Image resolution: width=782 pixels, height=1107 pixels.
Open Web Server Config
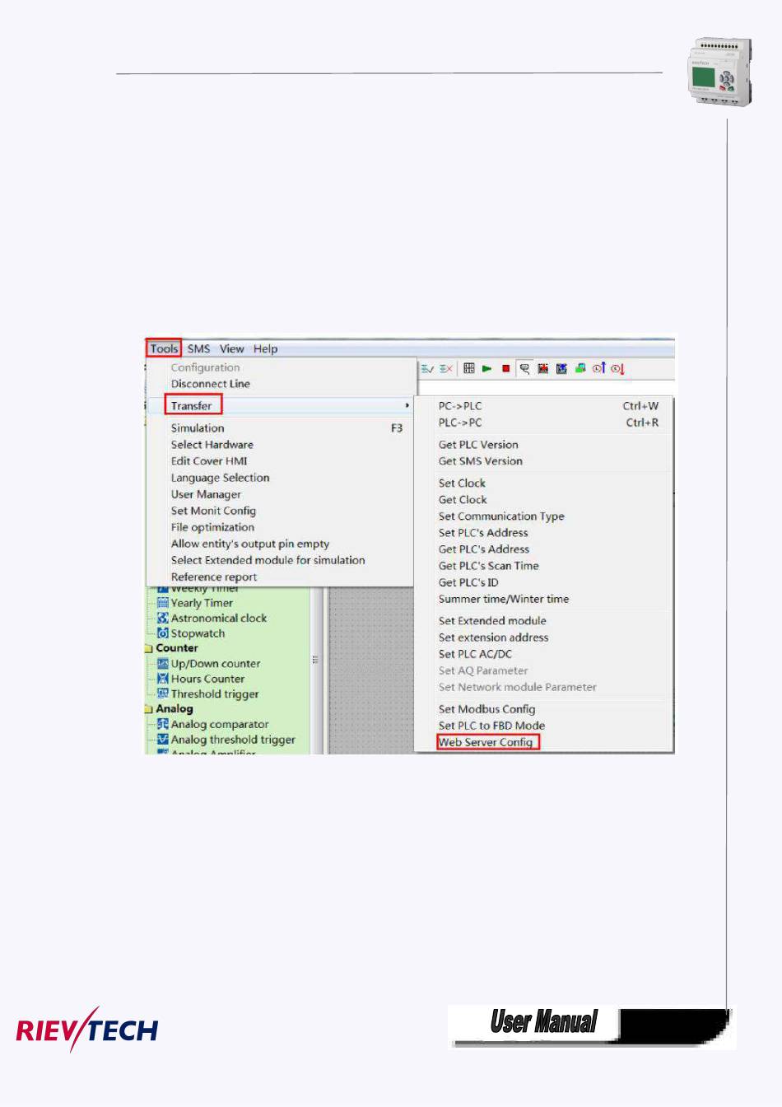click(486, 742)
